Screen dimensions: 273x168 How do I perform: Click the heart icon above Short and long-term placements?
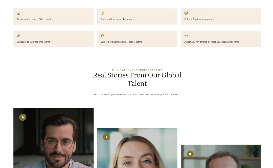pyautogui.click(x=102, y=13)
